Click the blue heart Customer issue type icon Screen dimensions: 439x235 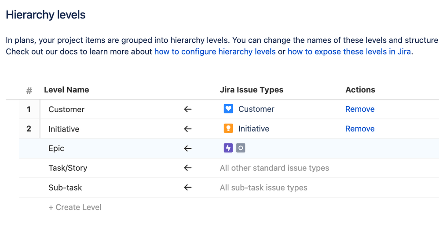(228, 109)
